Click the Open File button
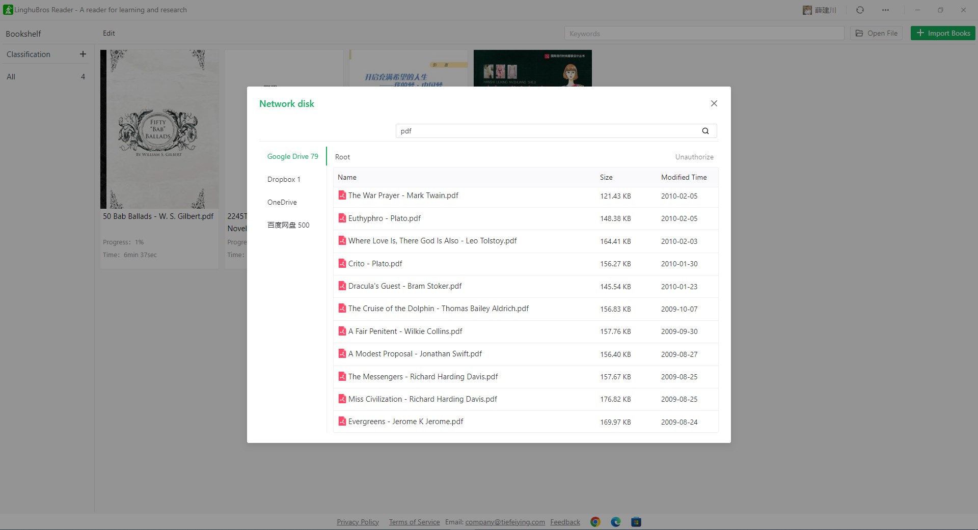This screenshot has width=978, height=530. [876, 33]
